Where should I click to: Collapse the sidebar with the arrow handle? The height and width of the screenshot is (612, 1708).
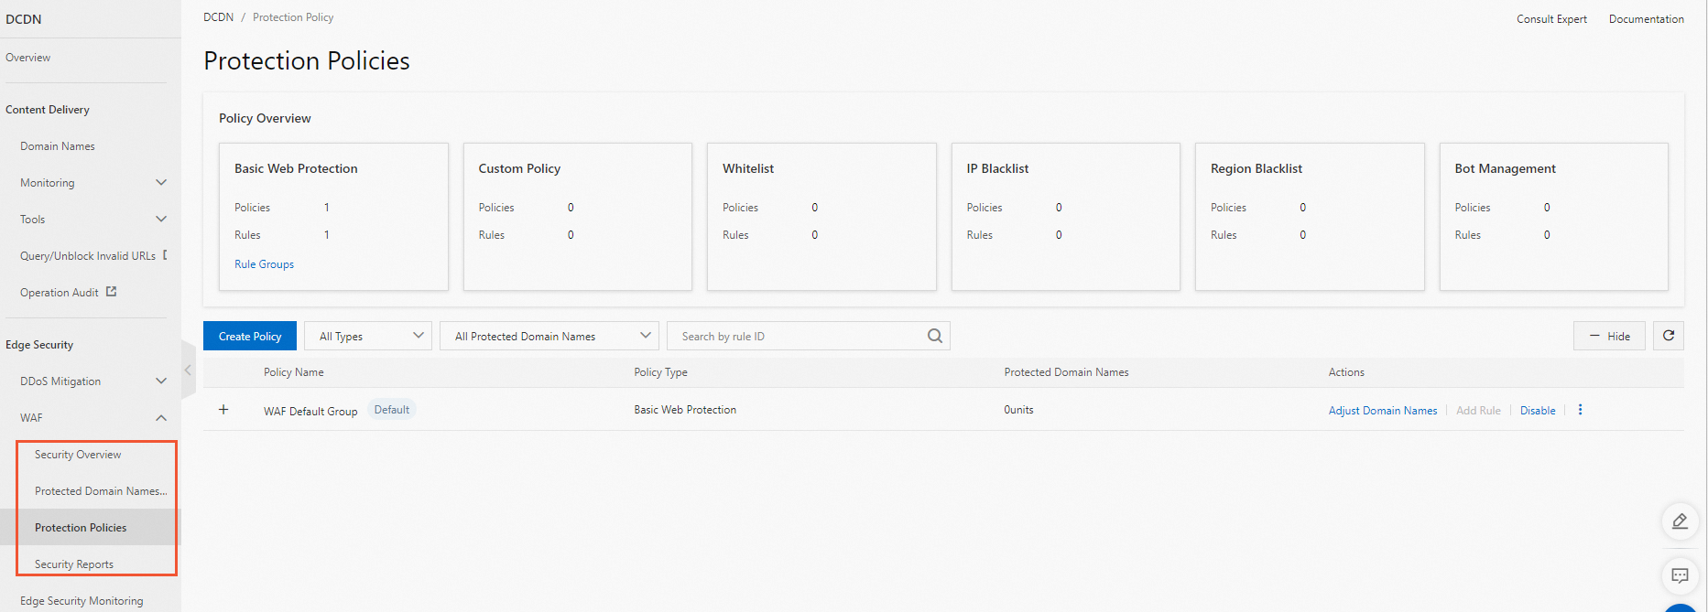(x=188, y=370)
